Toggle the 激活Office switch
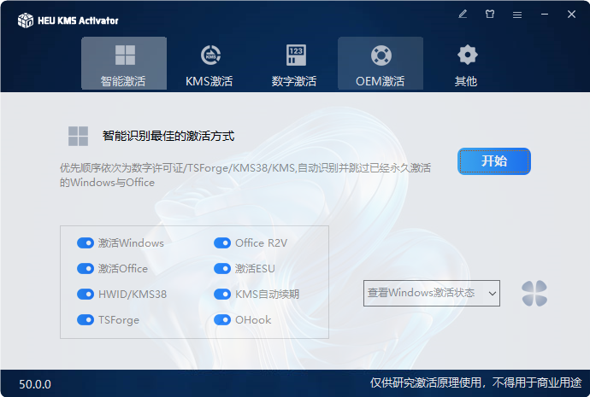The image size is (590, 397). click(x=86, y=269)
